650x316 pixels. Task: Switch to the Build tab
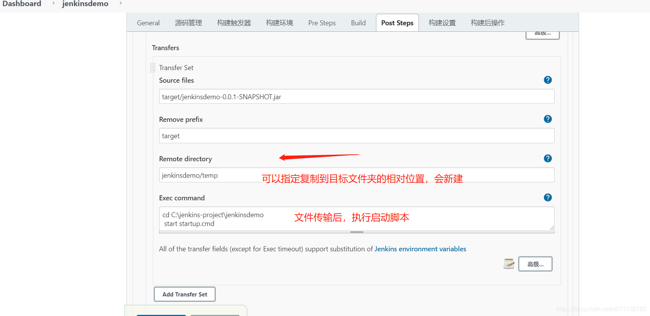(x=358, y=23)
